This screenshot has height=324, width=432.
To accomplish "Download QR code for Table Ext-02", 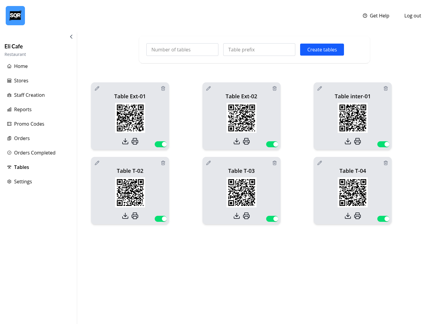I will tap(237, 141).
